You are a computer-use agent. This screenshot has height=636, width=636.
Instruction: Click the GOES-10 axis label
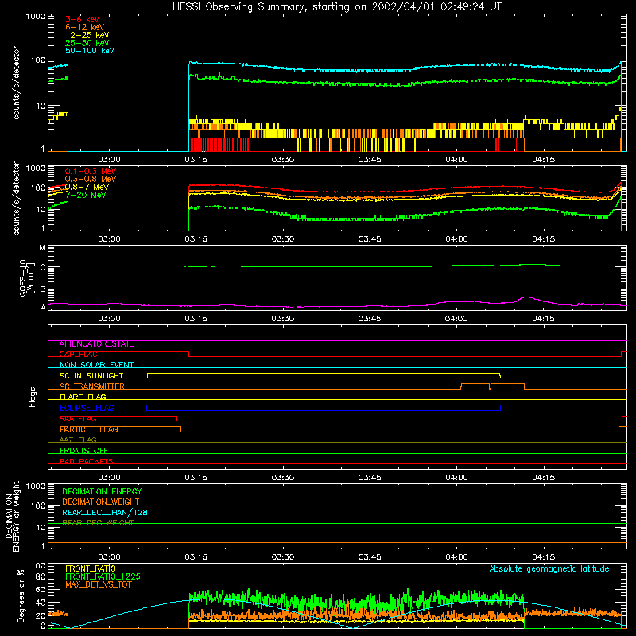point(25,277)
